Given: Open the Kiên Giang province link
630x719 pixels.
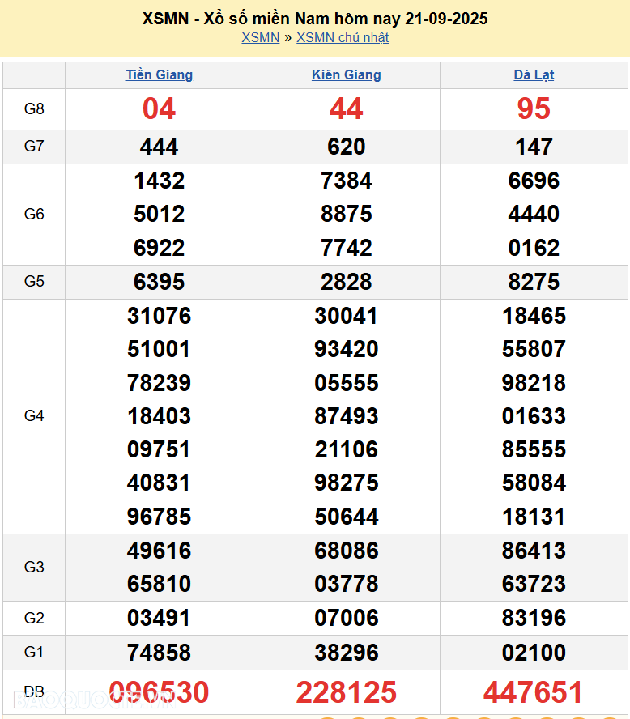Looking at the screenshot, I should [346, 74].
